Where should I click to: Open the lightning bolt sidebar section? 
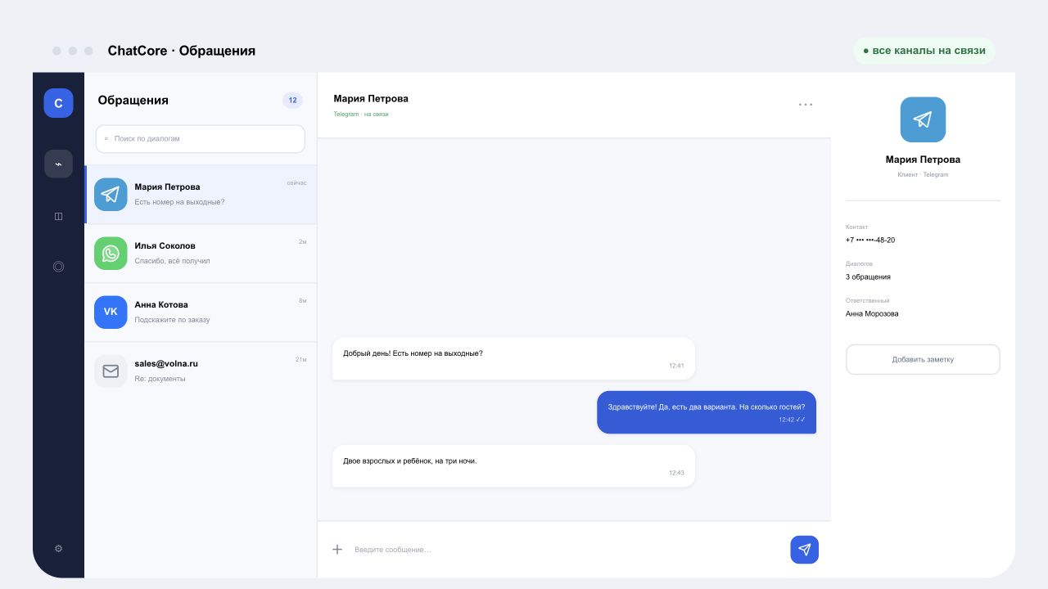pyautogui.click(x=58, y=164)
